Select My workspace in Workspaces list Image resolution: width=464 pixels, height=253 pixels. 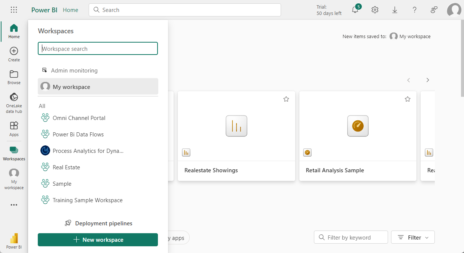coord(98,87)
